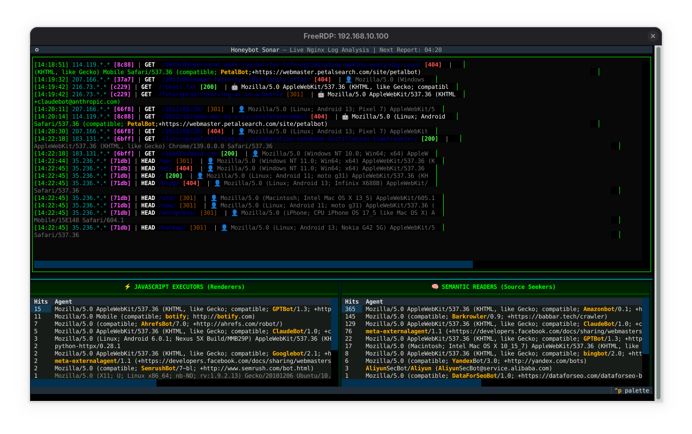Click person icon in the 14:19:32 log line
The image size is (692, 434).
coord(348,79)
